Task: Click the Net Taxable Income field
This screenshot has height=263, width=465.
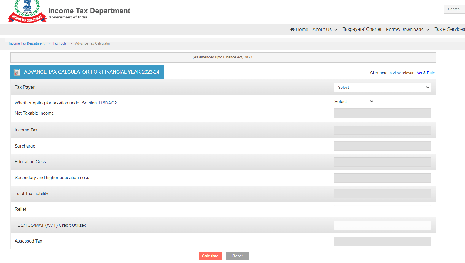Action: (382, 113)
